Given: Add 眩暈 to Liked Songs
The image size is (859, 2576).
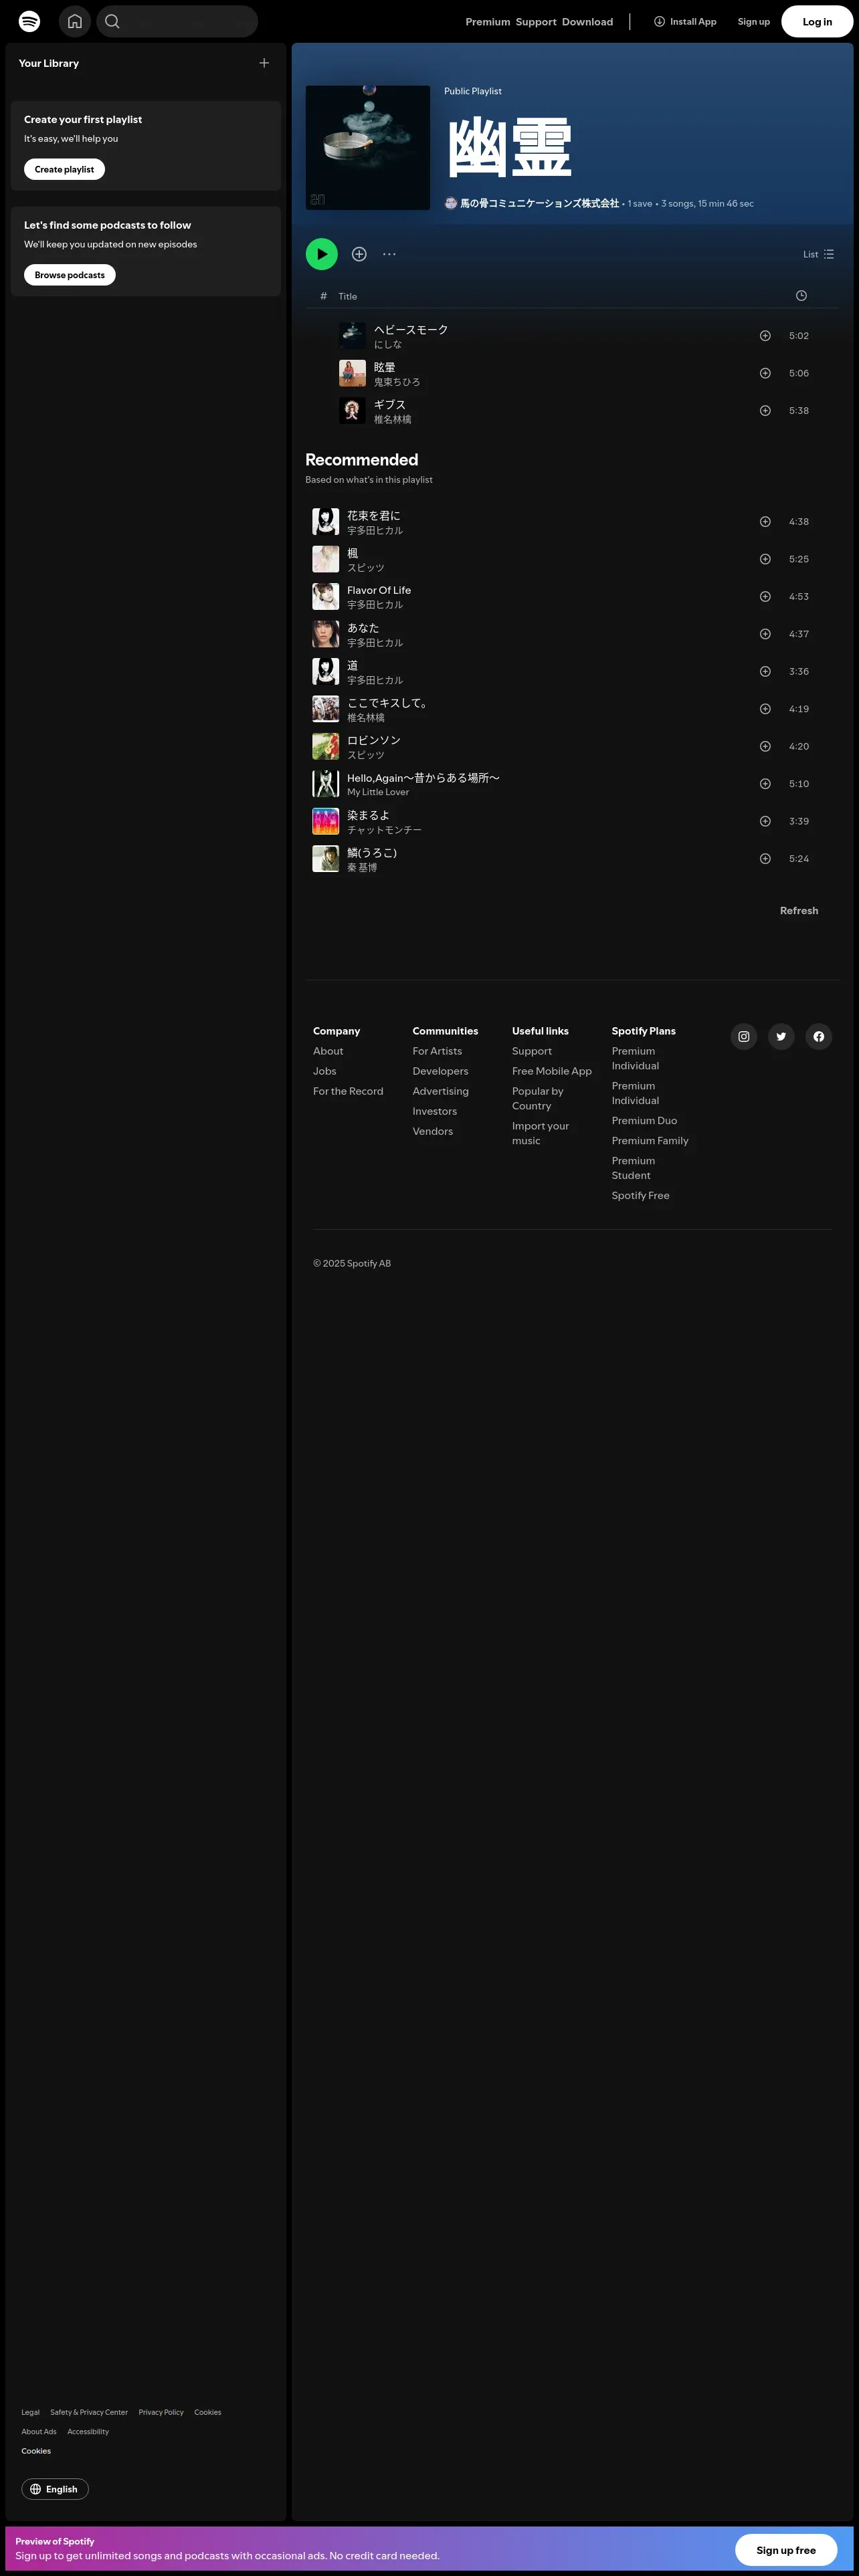Looking at the screenshot, I should click(x=765, y=373).
